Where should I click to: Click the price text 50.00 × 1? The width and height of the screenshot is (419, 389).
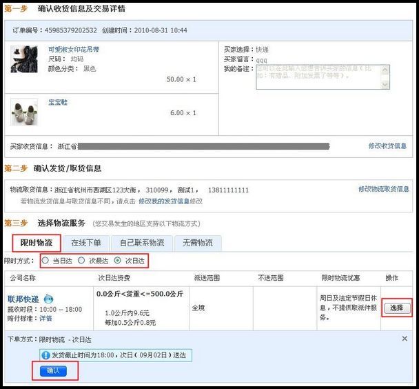181,79
